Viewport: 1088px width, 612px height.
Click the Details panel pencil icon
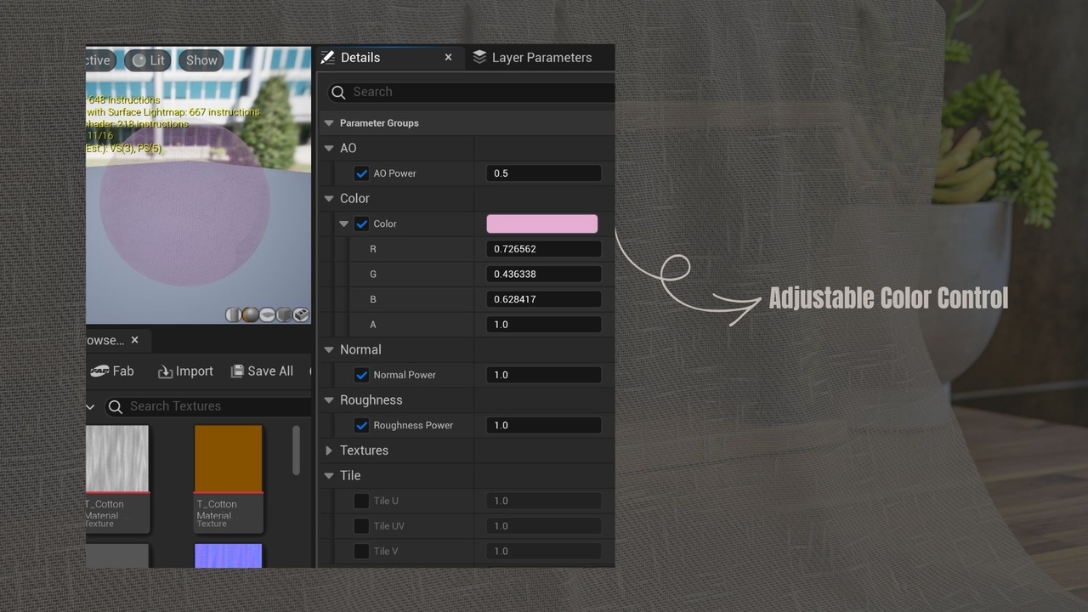coord(328,58)
